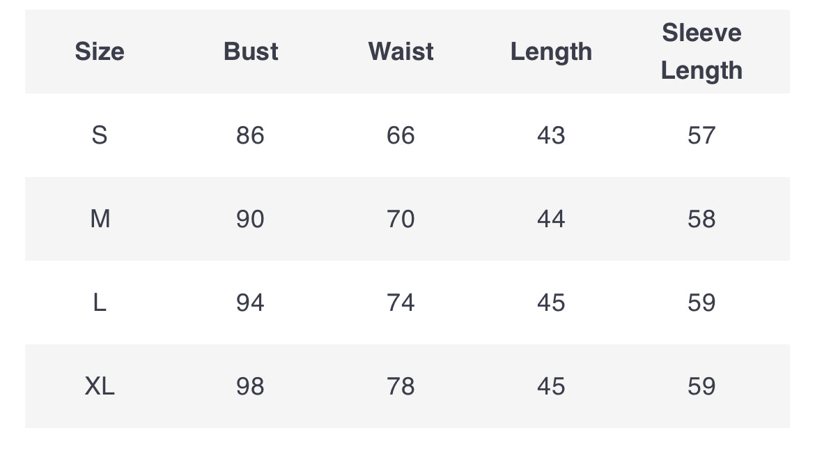815x451 pixels.
Task: Click waist value 78 in the XL row
Action: [401, 386]
